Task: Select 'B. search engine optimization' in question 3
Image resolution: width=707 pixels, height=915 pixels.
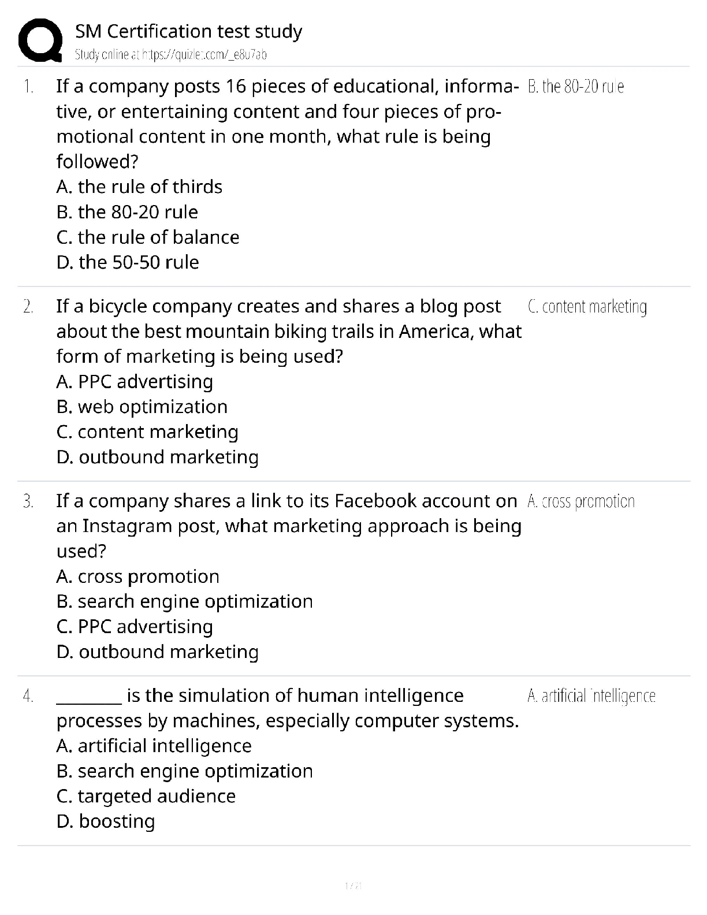Action: coord(185,601)
